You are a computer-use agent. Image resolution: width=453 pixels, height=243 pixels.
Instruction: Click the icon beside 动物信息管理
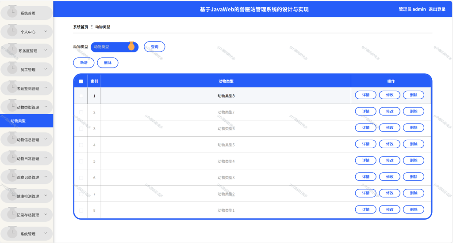pos(12,138)
